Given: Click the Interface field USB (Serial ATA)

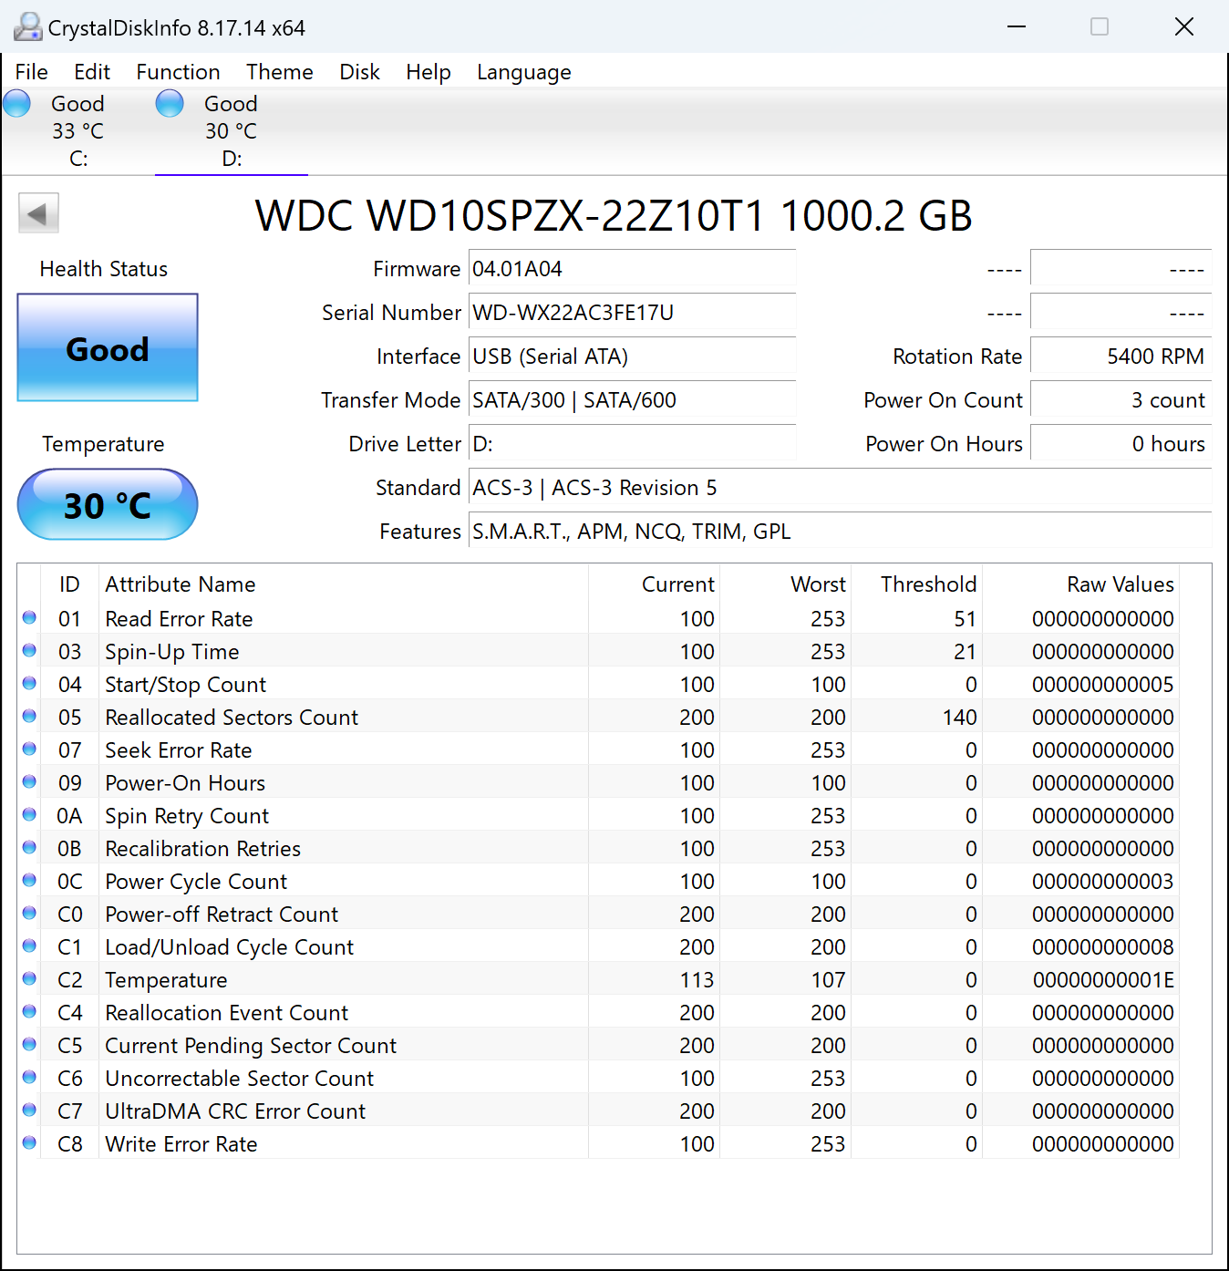Looking at the screenshot, I should click(x=632, y=356).
